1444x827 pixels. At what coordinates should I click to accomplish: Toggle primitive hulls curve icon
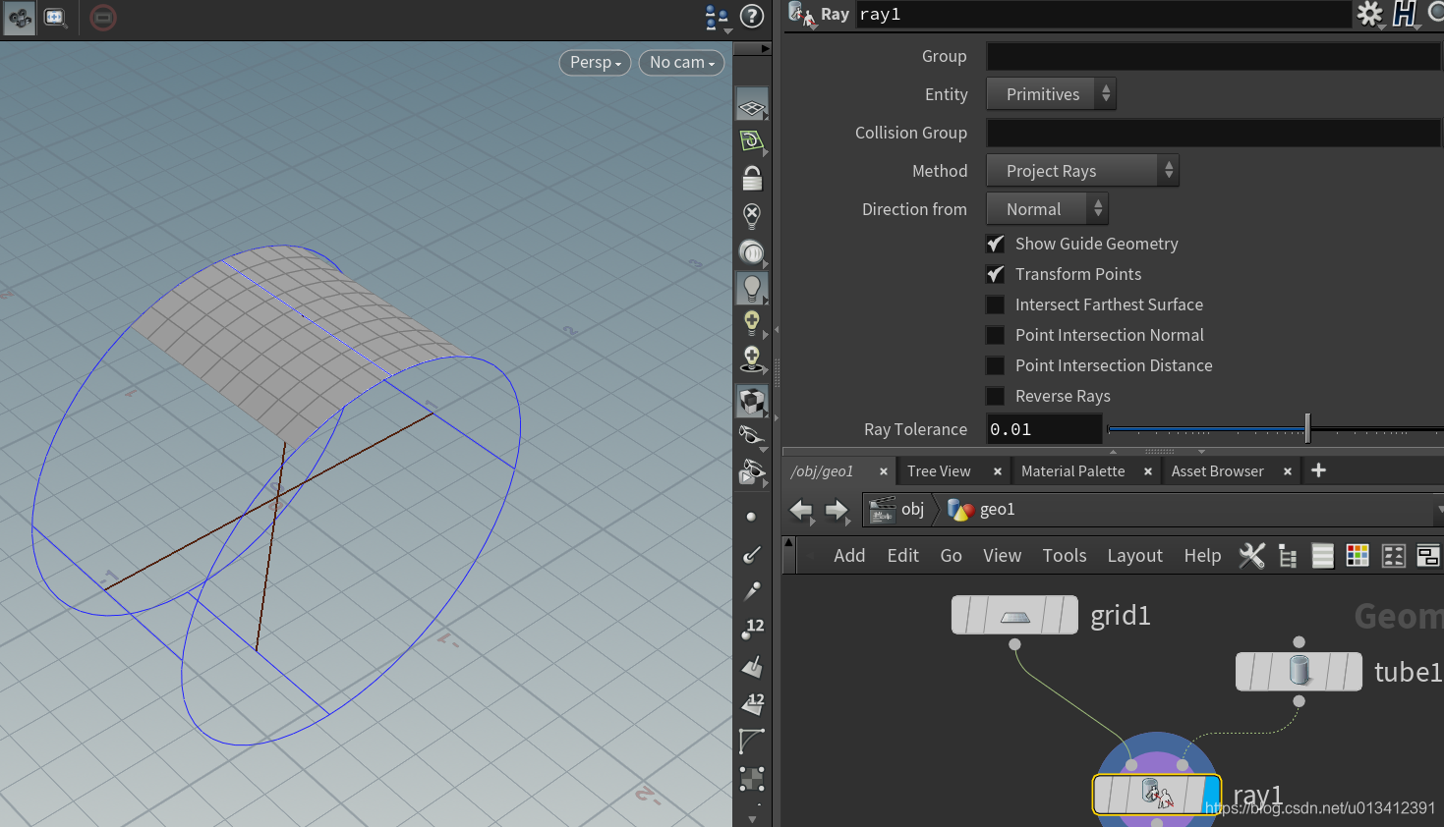[x=752, y=742]
